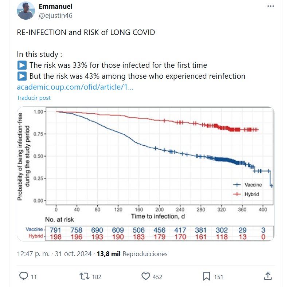Open the post timestamp 12:47 p. m.

tap(33, 253)
